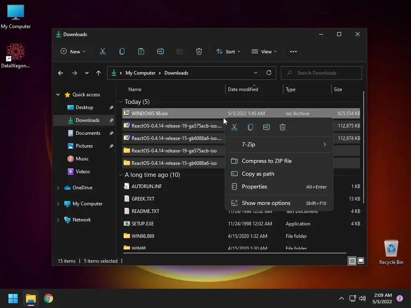Viewport: 411px width, 308px height.
Task: Expand the OneDrive tree node
Action: [x=58, y=188]
